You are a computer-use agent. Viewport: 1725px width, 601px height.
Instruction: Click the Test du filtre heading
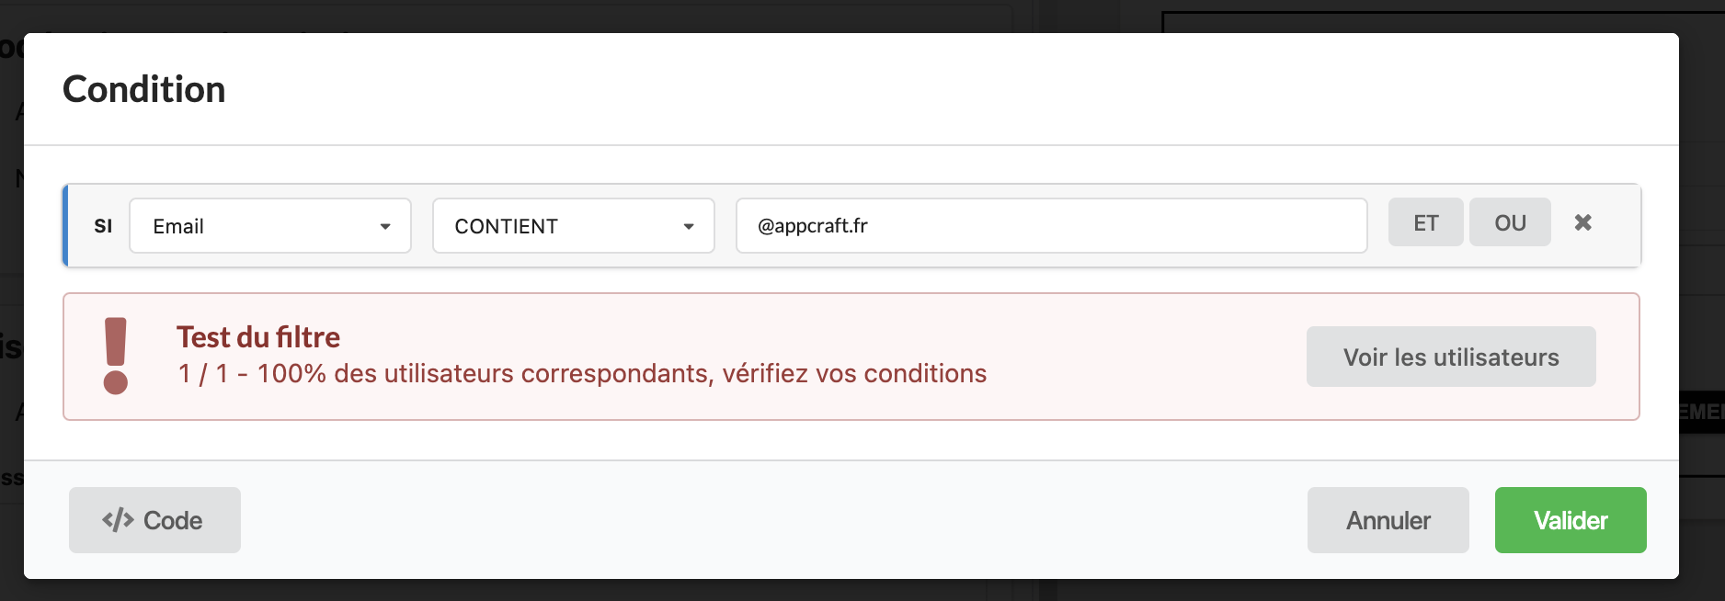point(258,337)
